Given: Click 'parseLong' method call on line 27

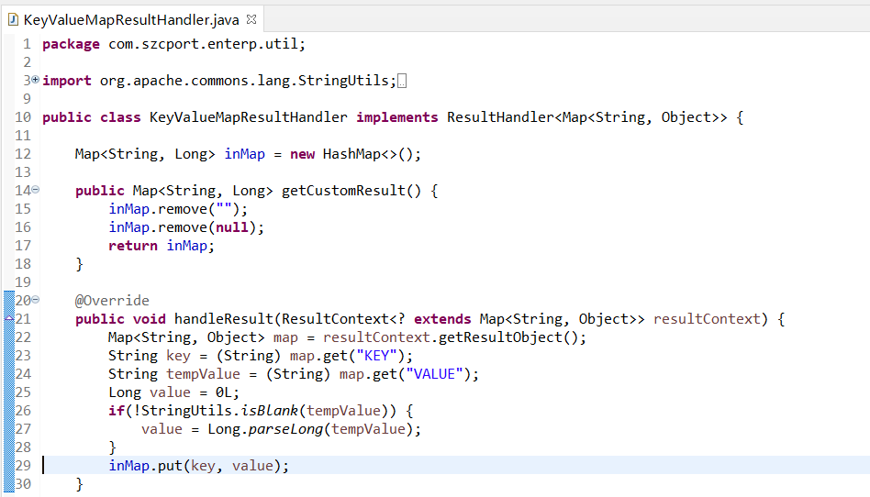Looking at the screenshot, I should click(x=285, y=429).
